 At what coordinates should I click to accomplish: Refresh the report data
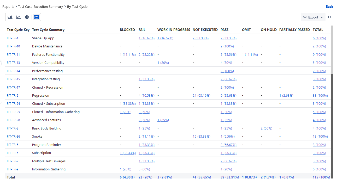click(329, 17)
